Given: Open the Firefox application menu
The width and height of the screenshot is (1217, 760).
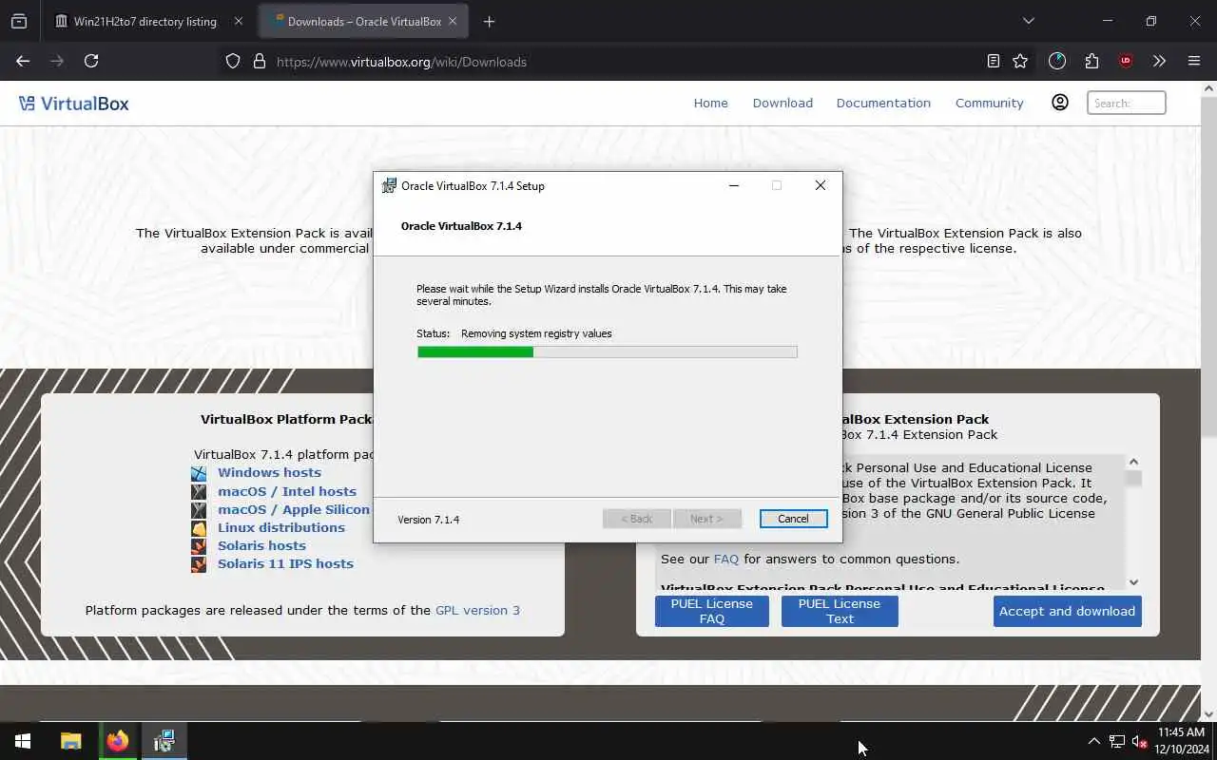Looking at the screenshot, I should tap(1194, 62).
